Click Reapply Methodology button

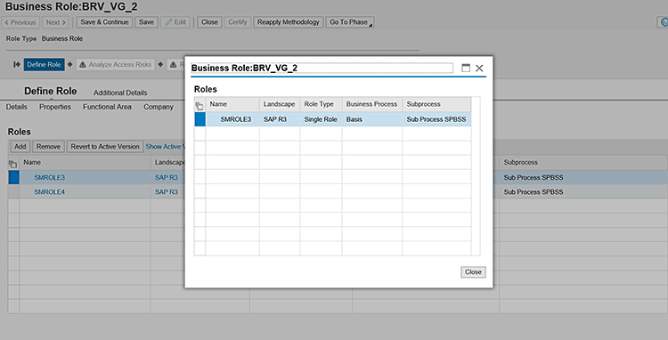288,22
